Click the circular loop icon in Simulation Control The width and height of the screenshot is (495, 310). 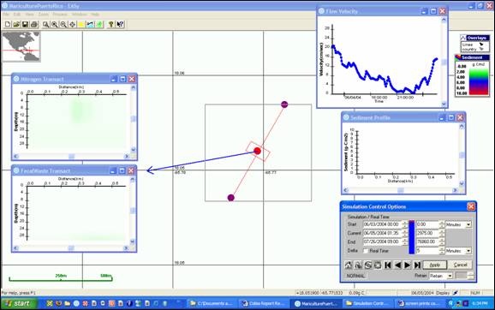(367, 265)
